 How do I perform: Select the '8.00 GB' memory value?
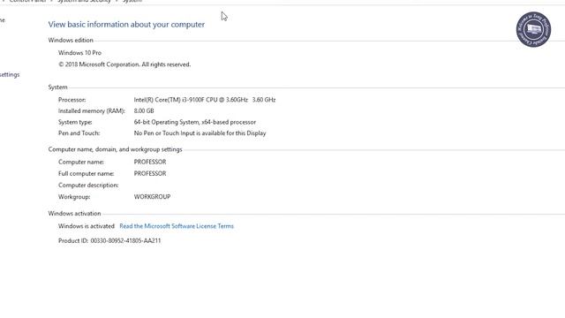click(144, 111)
